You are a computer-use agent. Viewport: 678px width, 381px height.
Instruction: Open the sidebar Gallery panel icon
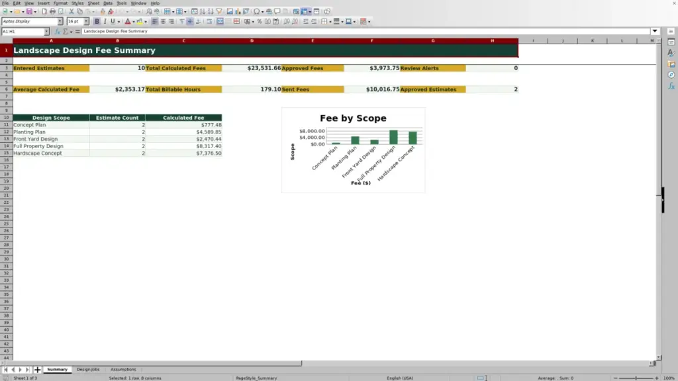[x=671, y=64]
